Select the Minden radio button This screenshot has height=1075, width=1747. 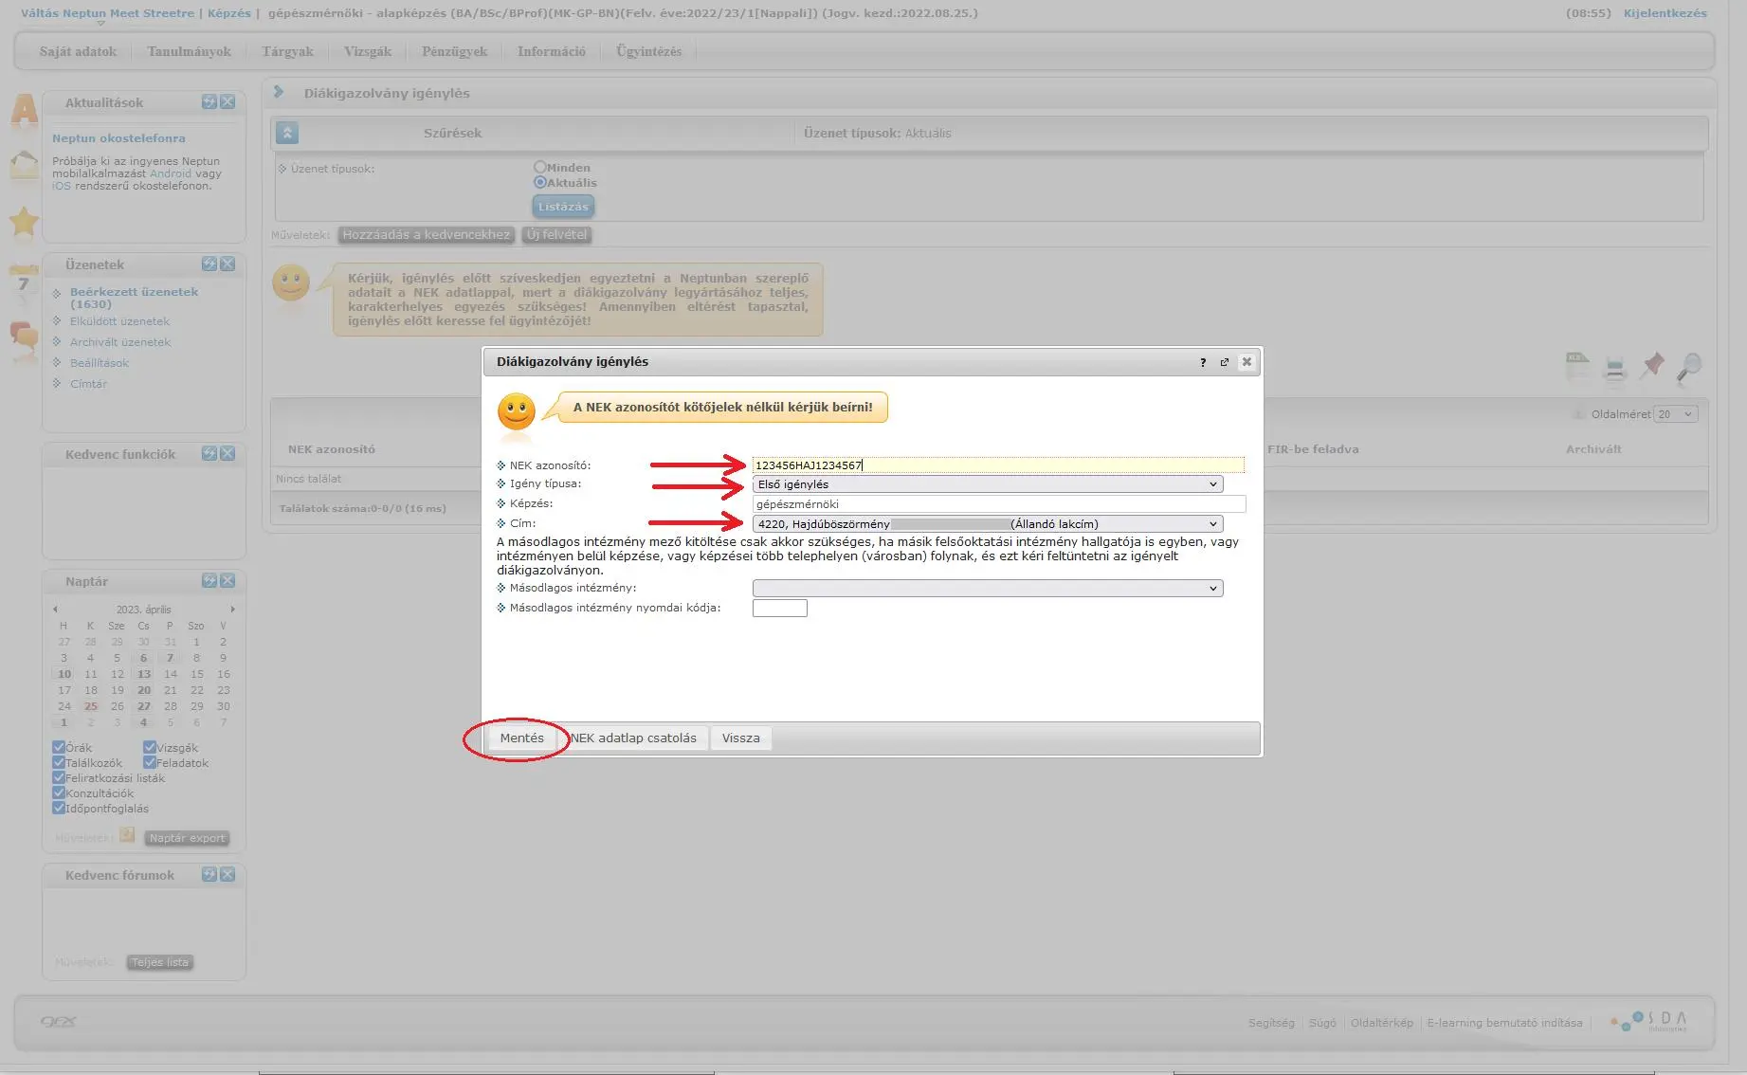tap(540, 167)
